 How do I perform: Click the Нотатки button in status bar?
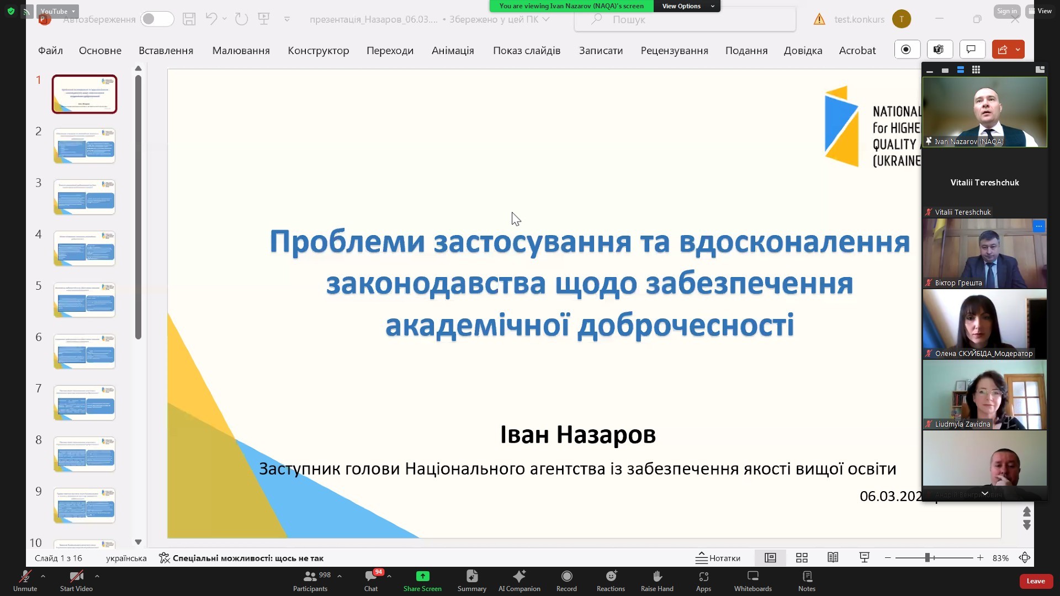(x=718, y=558)
